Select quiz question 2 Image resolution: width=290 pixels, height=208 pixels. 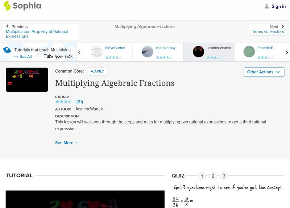click(213, 176)
